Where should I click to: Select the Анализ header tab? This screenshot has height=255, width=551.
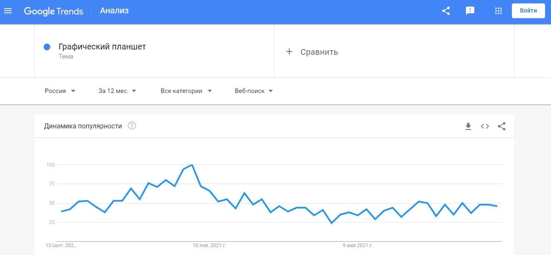coord(114,11)
